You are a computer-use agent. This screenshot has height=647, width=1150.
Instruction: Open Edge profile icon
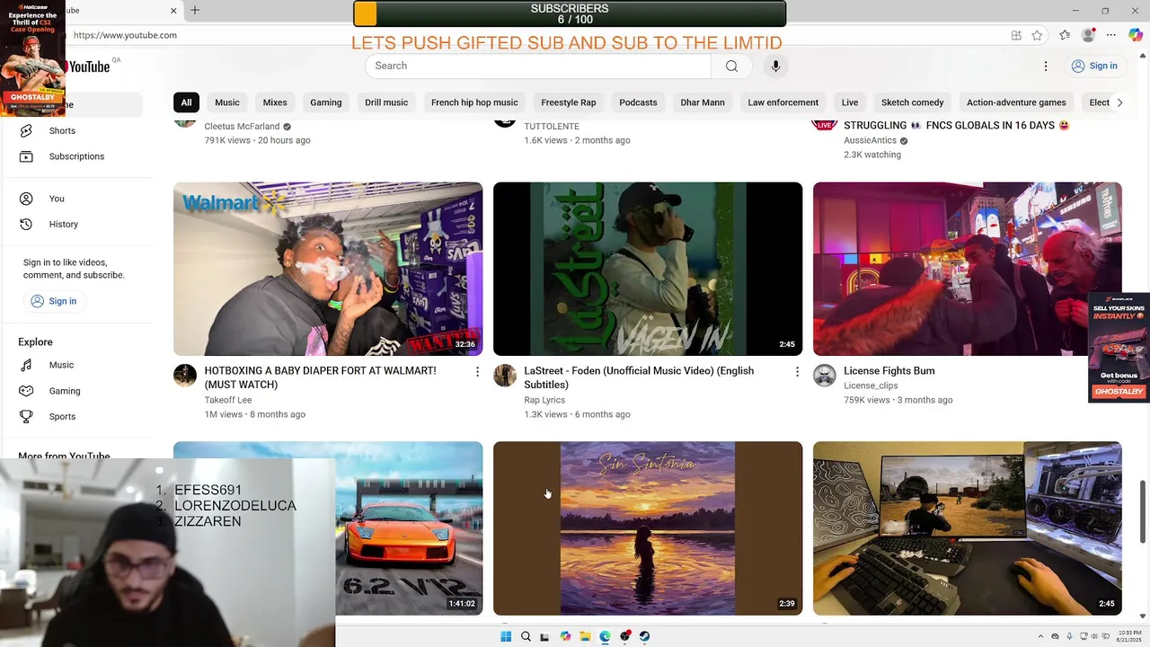pos(1089,35)
